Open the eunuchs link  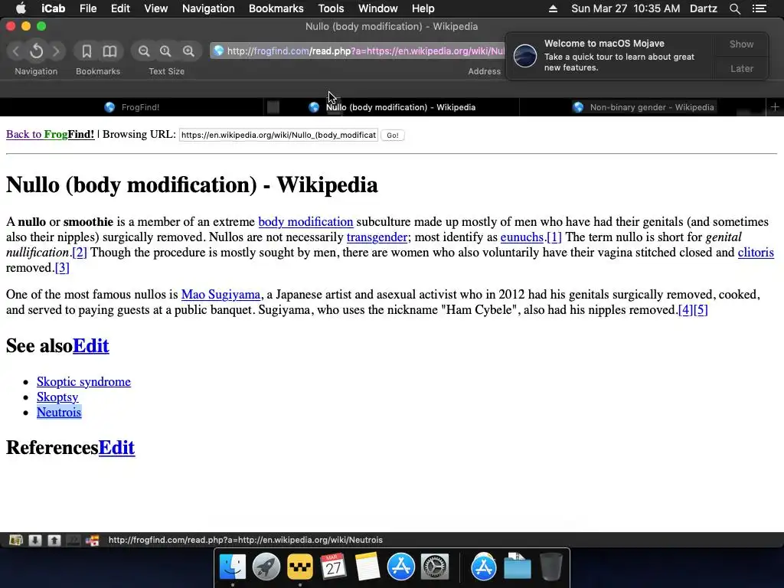tap(522, 237)
